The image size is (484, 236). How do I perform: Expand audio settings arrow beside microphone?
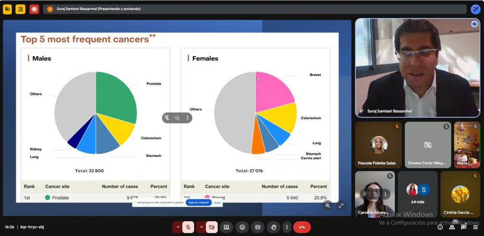click(x=177, y=227)
